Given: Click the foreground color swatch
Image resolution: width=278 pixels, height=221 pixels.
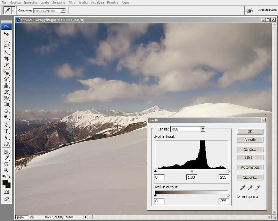Looking at the screenshot, I should coord(5,182).
